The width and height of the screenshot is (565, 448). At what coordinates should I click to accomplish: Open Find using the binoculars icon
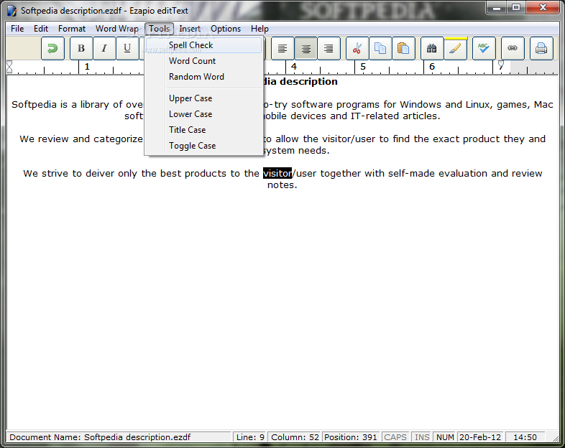pyautogui.click(x=432, y=48)
